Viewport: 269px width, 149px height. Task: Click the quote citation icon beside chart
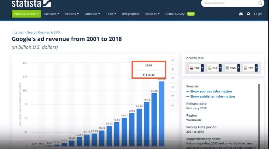[173, 96]
